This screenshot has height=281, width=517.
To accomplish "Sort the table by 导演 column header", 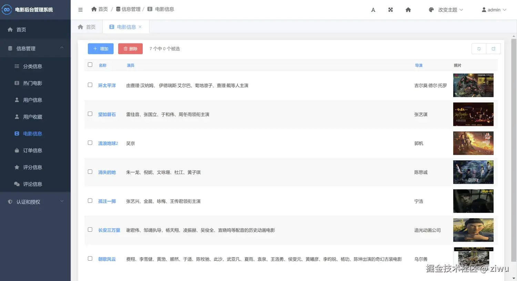I will (419, 66).
